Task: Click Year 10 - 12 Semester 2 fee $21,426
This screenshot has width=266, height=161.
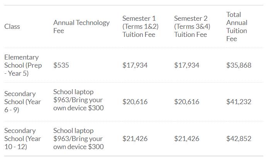Action: pos(186,139)
